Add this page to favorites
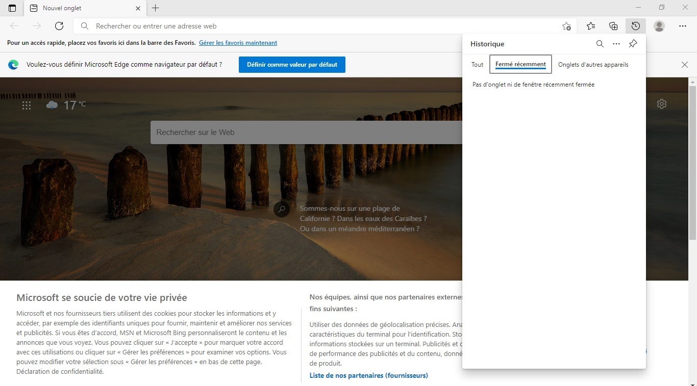Viewport: 697px width, 386px height. [x=566, y=26]
